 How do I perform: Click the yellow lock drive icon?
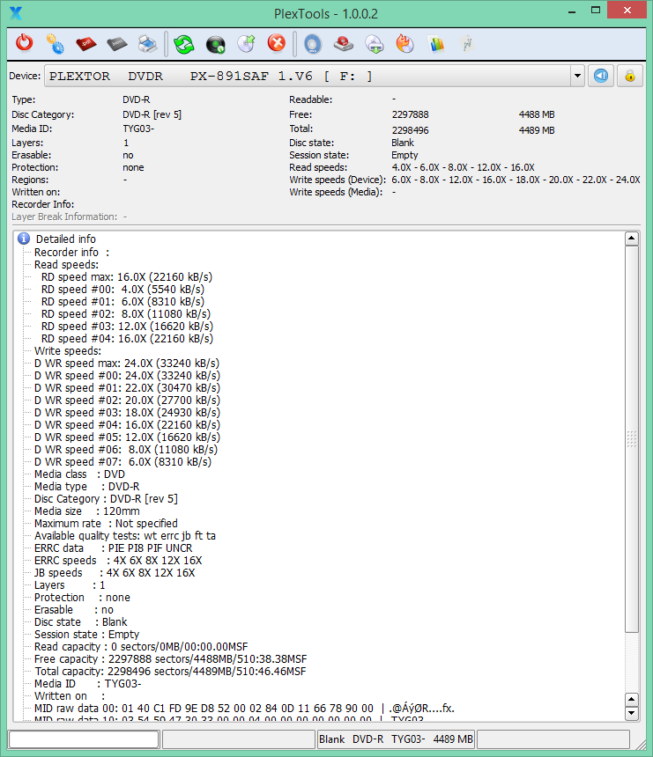point(630,76)
